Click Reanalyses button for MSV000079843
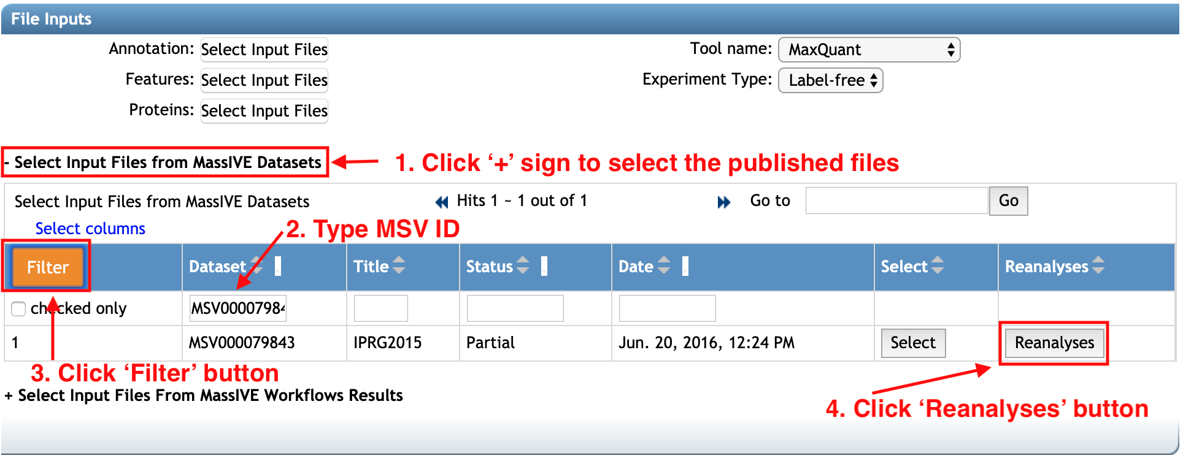1183x461 pixels. point(1054,343)
